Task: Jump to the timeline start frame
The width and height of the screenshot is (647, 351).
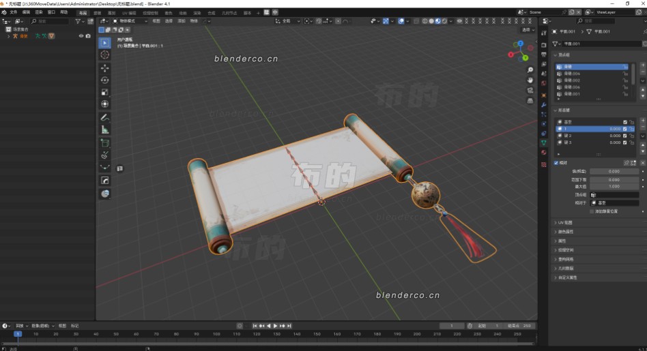Action: 255,326
